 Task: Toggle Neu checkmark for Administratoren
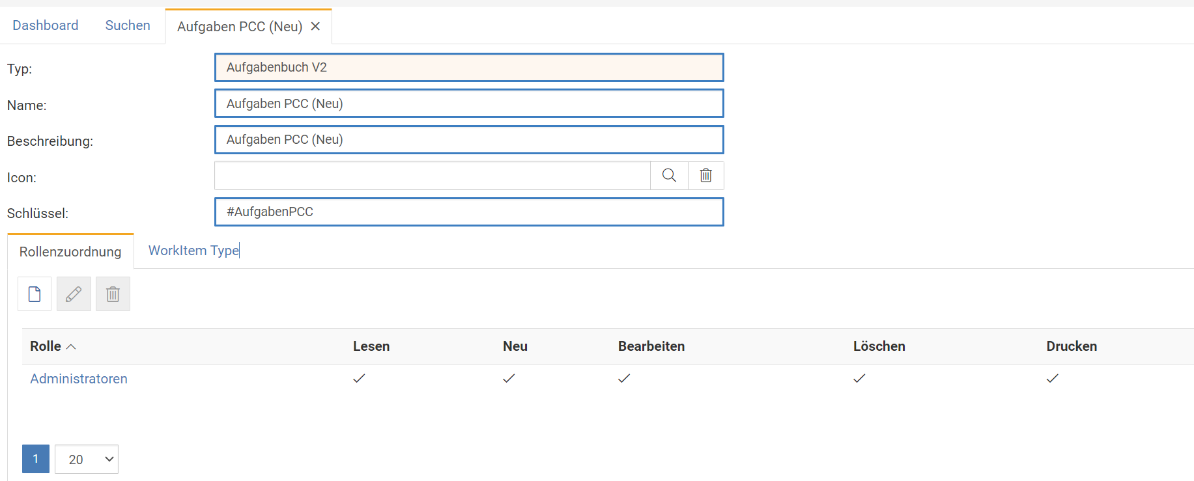[x=509, y=378]
